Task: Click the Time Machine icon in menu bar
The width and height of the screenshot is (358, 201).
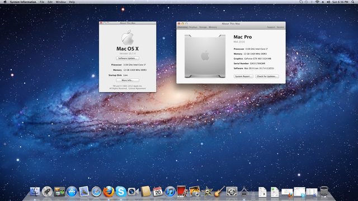Action: [306, 2]
